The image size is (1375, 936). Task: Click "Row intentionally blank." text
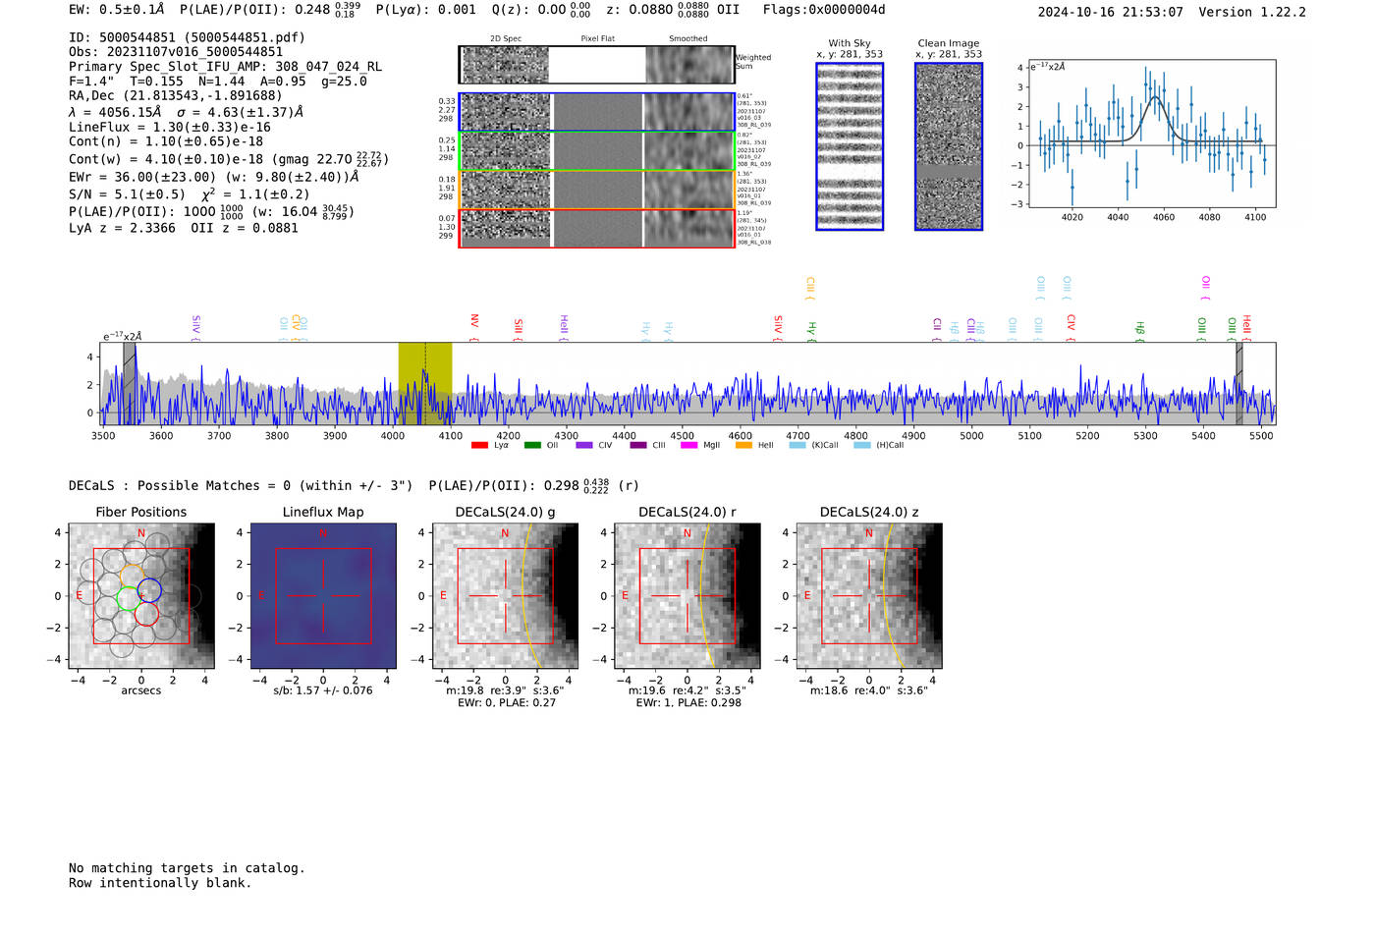point(160,883)
